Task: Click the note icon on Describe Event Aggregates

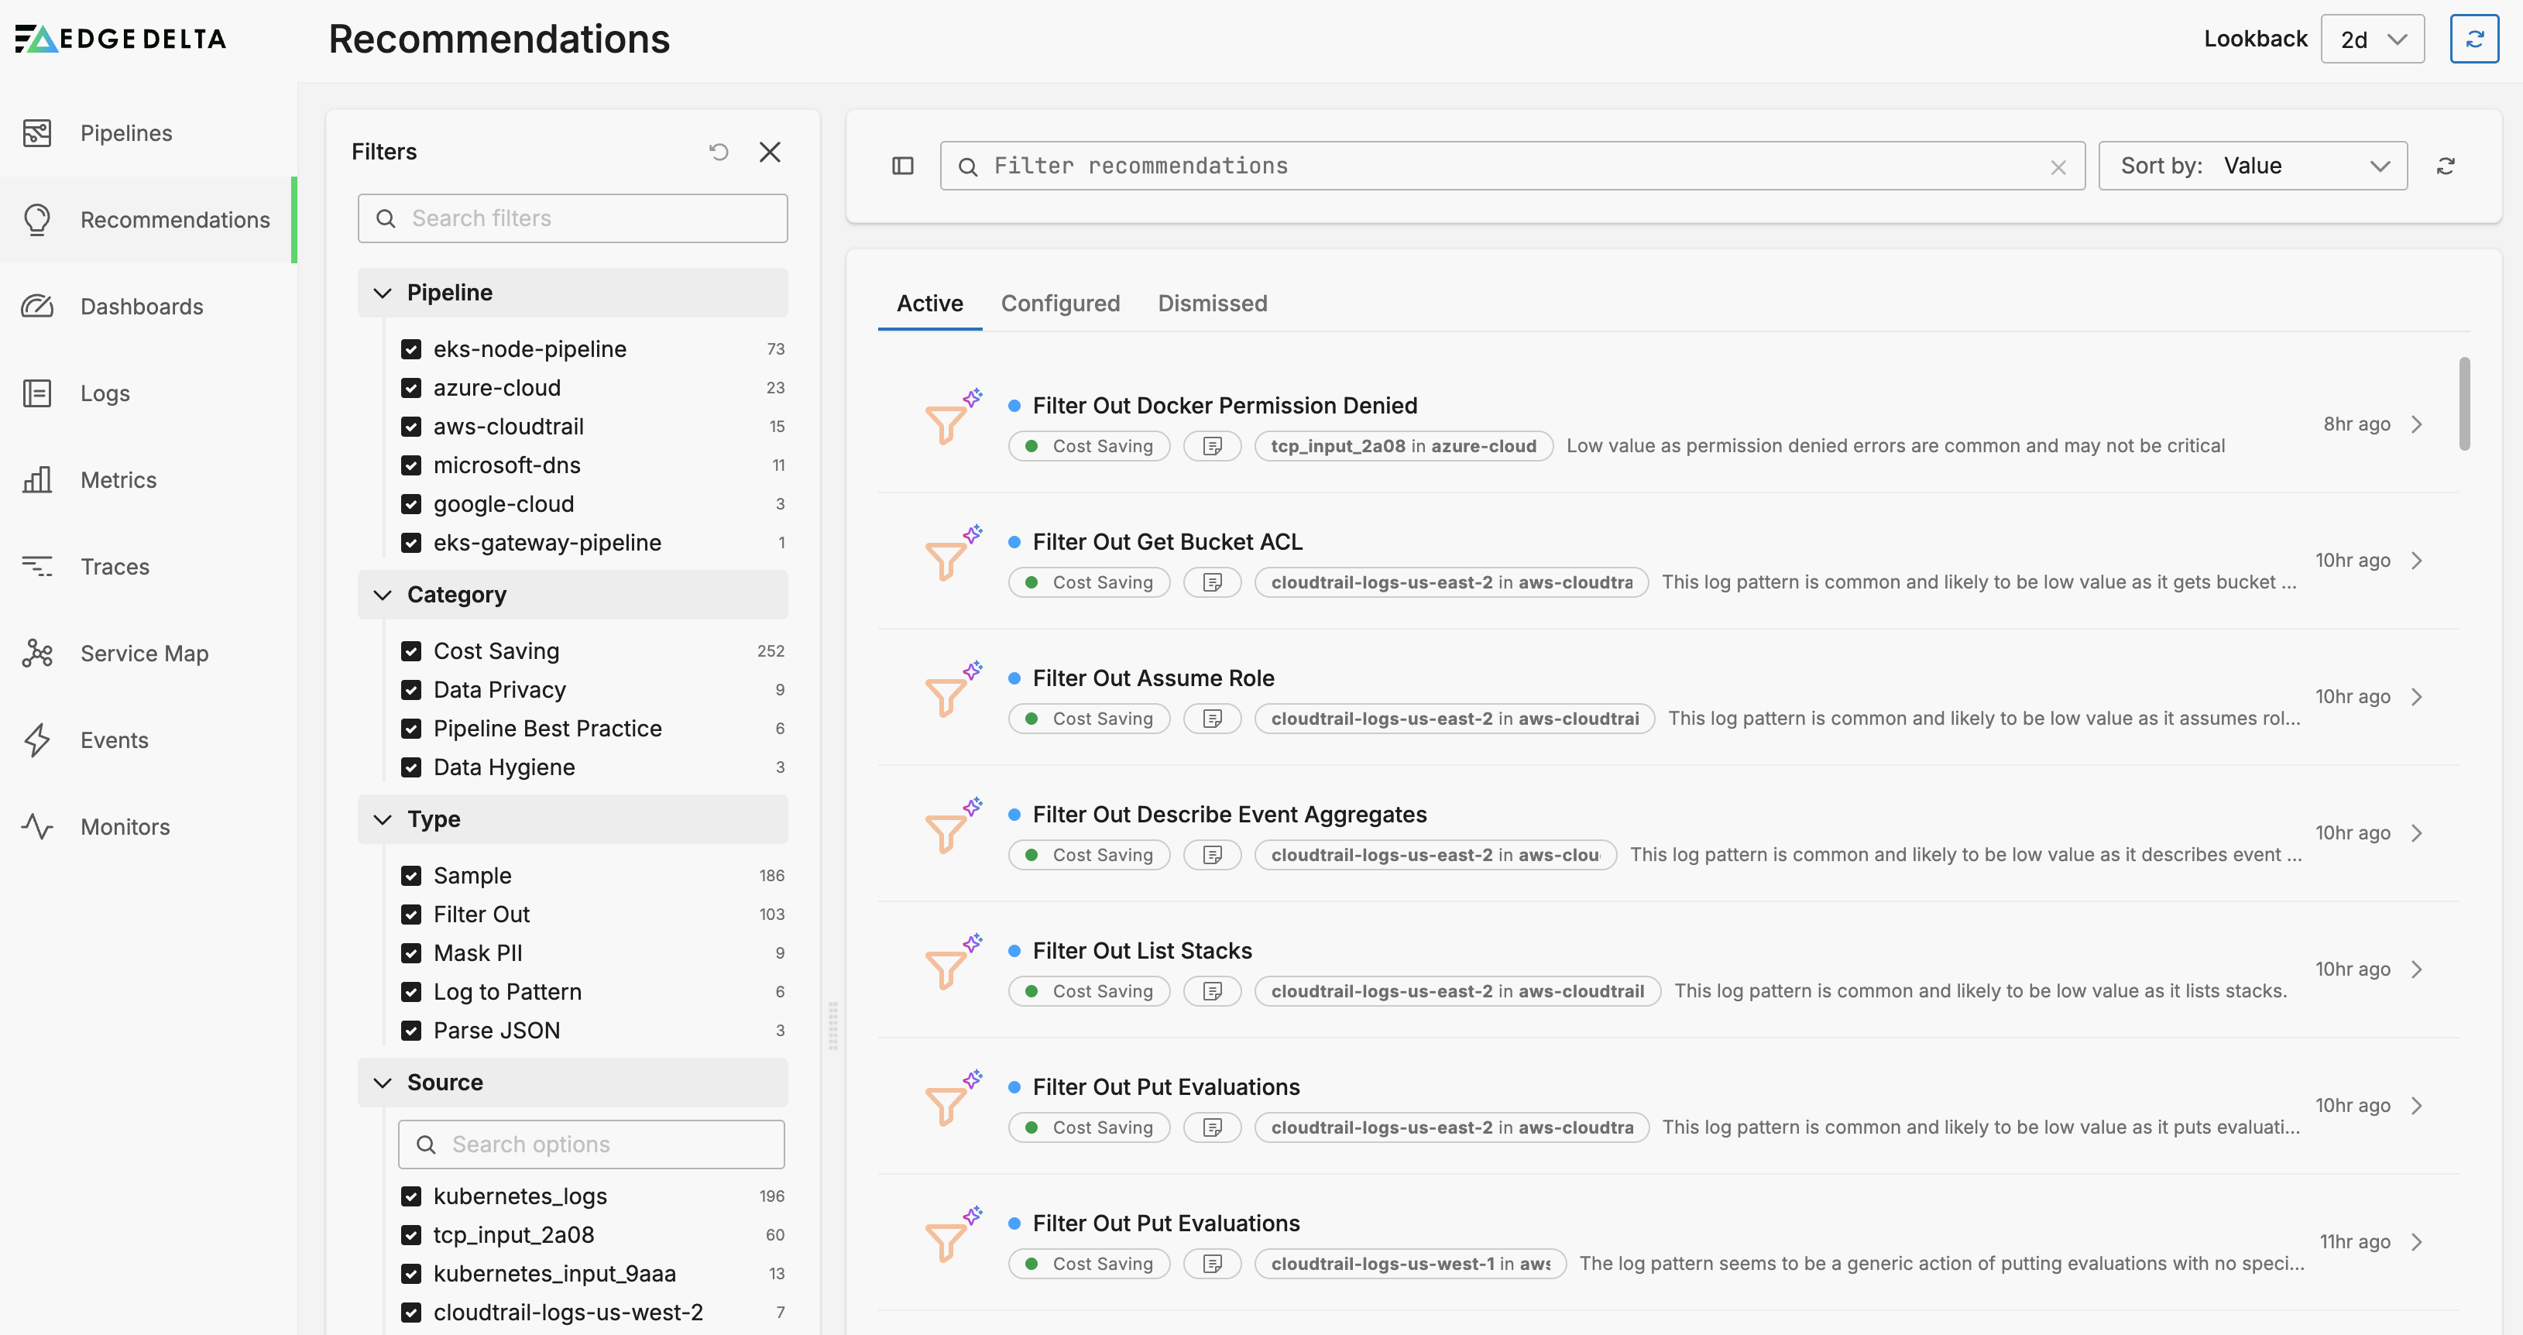Action: point(1213,854)
